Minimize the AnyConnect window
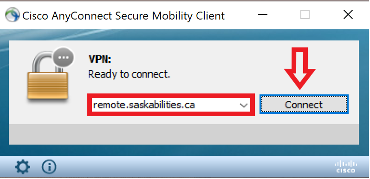This screenshot has width=370, height=179. [263, 15]
